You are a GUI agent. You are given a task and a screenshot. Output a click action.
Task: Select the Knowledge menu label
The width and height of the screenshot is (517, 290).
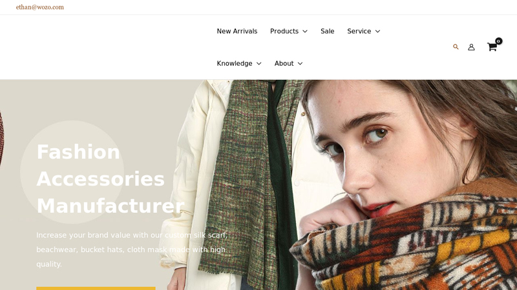coord(235,63)
